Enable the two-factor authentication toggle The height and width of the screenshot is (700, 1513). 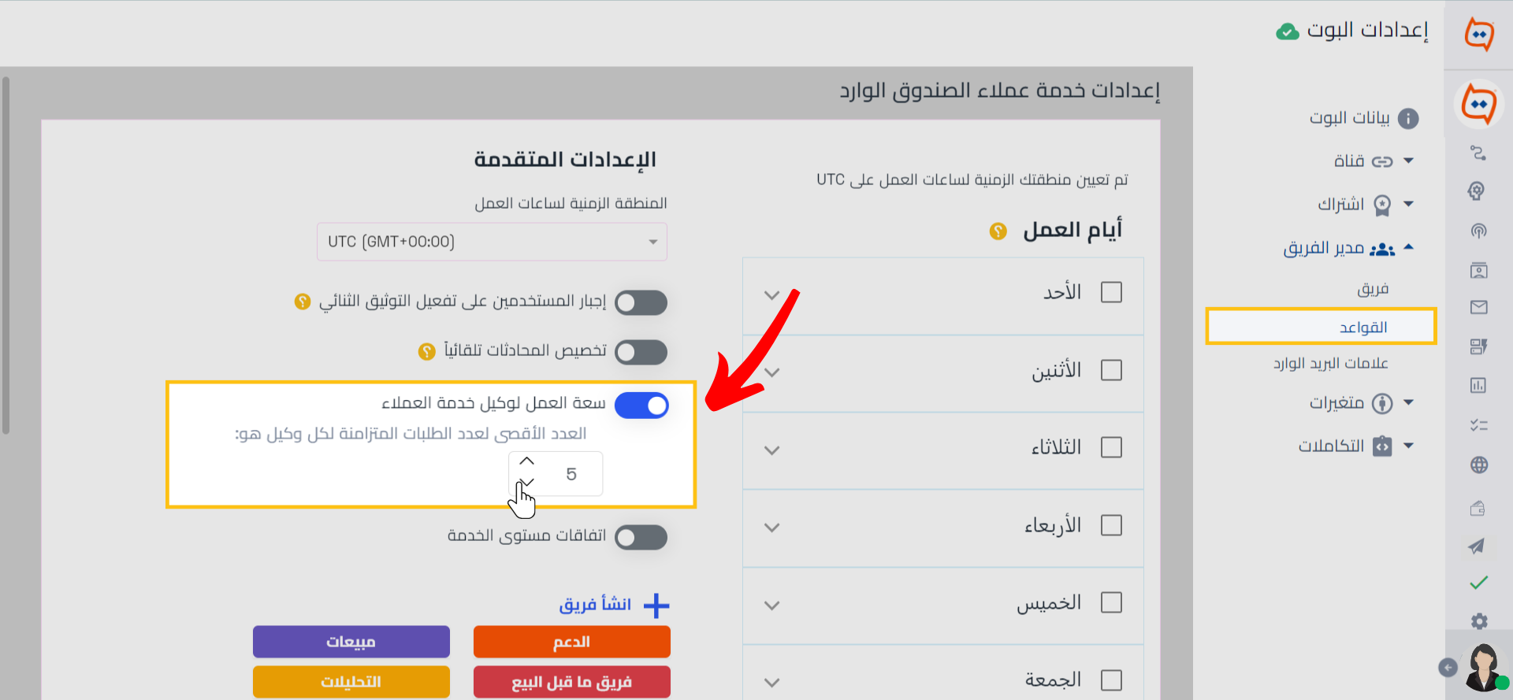641,302
